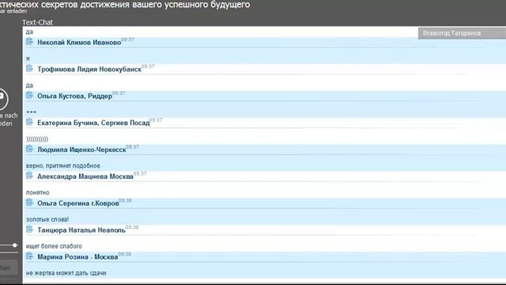The image size is (506, 285).
Task: Click the message 'понятно'
Action: point(37,192)
